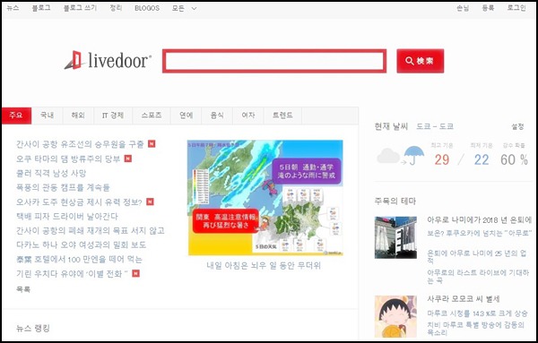Open headline 다카노 하나 오야 여성과의 밀회 보도
538x343 pixels.
coord(82,245)
